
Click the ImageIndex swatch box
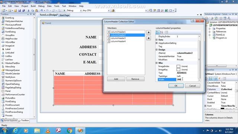pos(178,66)
